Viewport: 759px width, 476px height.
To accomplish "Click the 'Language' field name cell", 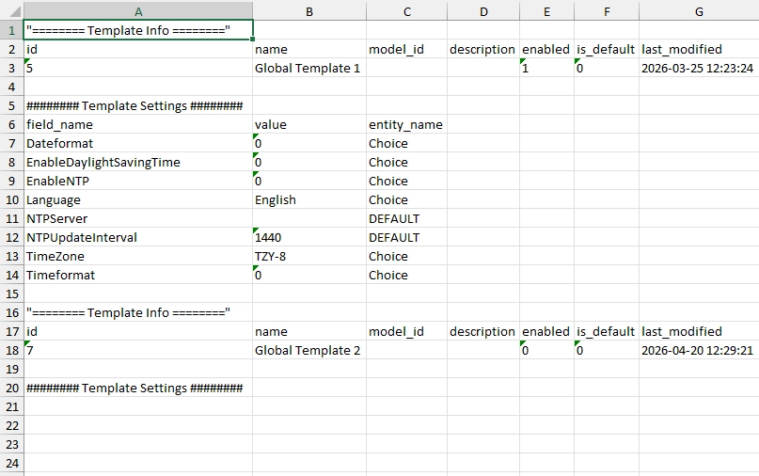I will 138,200.
